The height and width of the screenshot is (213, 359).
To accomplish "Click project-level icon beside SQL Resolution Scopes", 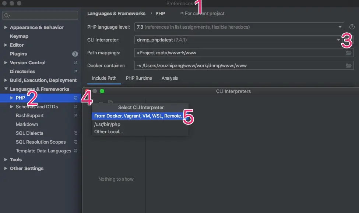I will pos(75,142).
